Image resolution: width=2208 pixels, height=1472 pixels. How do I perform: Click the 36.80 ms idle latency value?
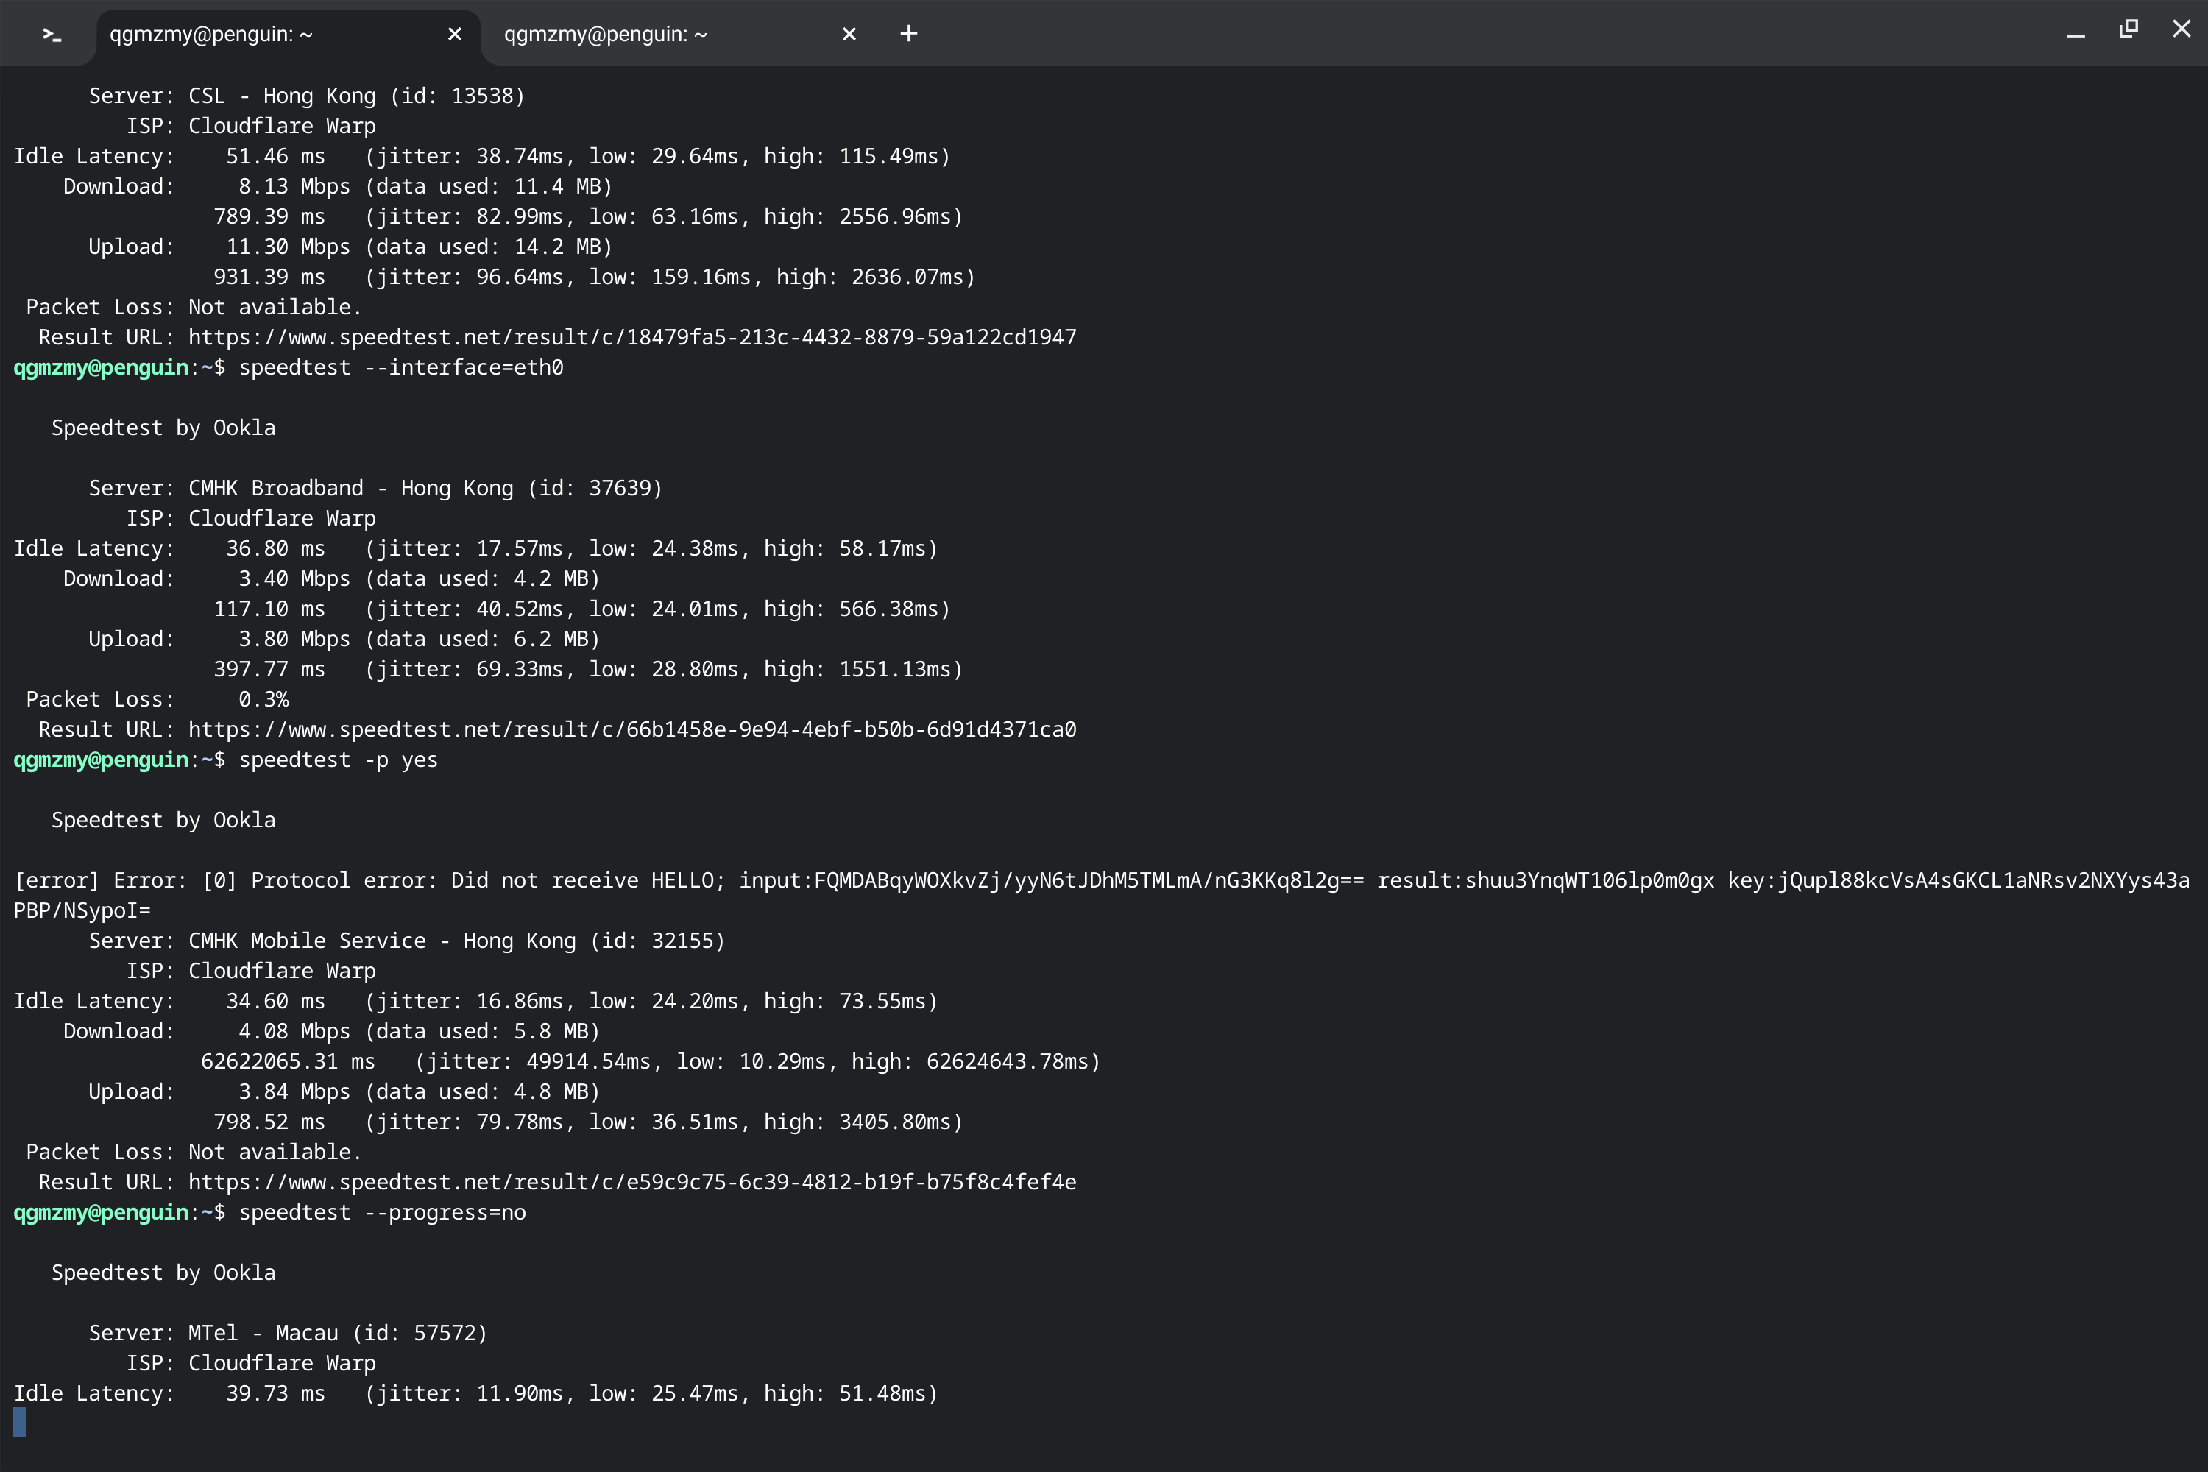point(275,548)
